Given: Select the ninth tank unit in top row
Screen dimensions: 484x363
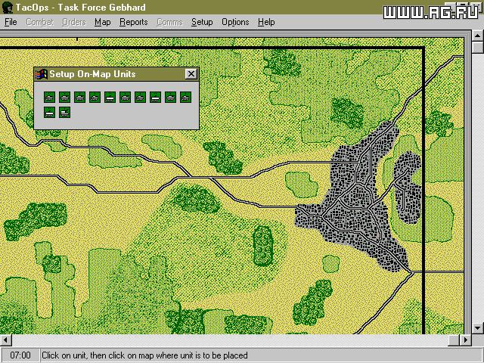Looking at the screenshot, I should tap(170, 98).
